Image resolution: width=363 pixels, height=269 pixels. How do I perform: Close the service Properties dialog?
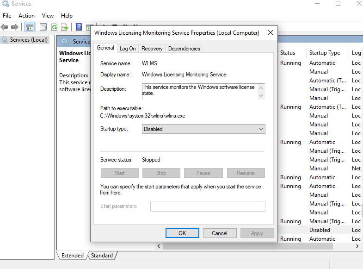click(269, 33)
